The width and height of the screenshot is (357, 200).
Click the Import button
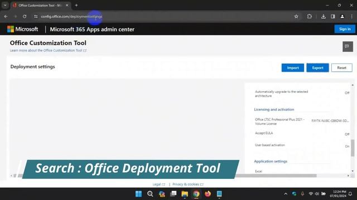pyautogui.click(x=292, y=68)
